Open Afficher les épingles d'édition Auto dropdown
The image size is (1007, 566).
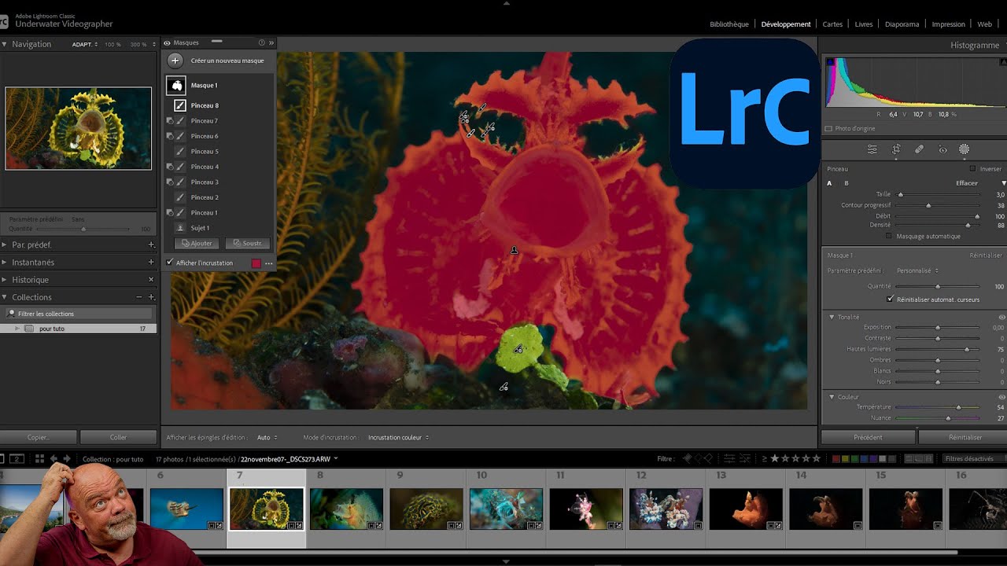coord(267,437)
